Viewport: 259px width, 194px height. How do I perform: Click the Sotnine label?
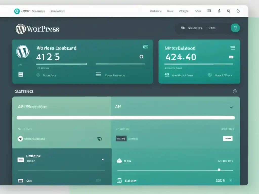(x=133, y=139)
